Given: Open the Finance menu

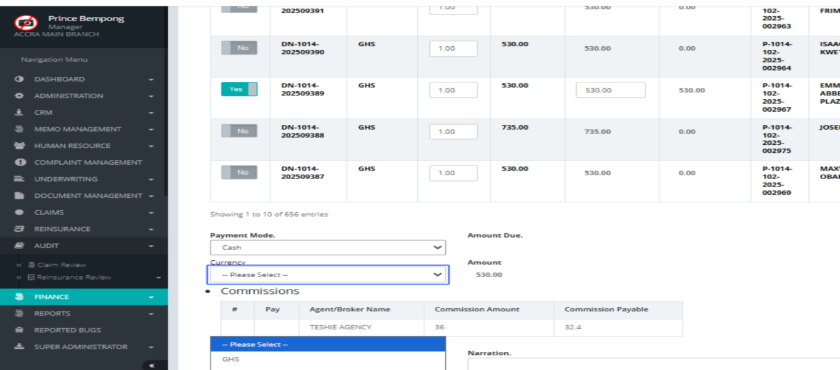Looking at the screenshot, I should point(52,297).
